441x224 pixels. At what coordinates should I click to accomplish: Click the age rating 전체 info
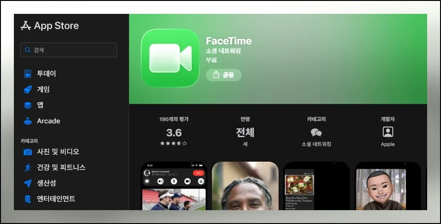coord(245,133)
